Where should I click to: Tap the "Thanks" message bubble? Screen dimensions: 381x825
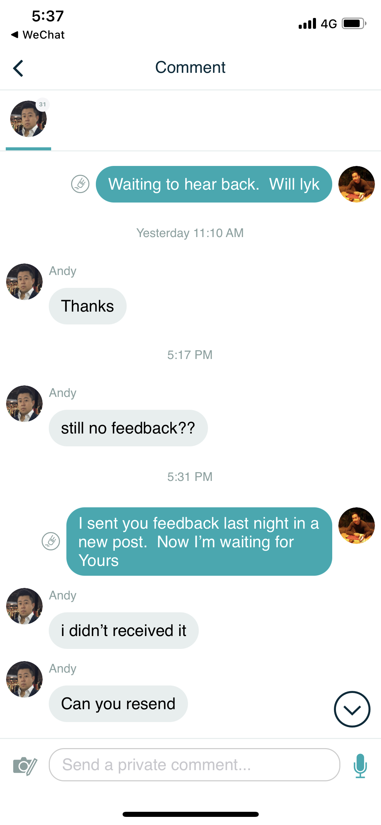[x=88, y=306]
